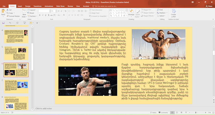The height and width of the screenshot is (115, 215).
Task: Save the presentation via quick access toolbar
Action: pyautogui.click(x=3, y=23)
